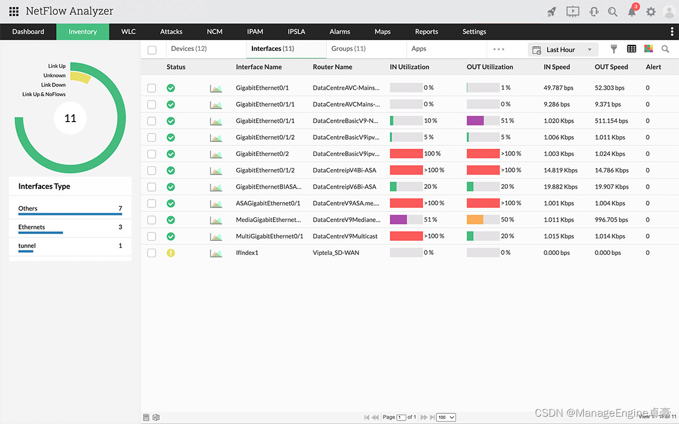Open the notifications bell with badge 3
This screenshot has width=679, height=424.
coord(633,11)
